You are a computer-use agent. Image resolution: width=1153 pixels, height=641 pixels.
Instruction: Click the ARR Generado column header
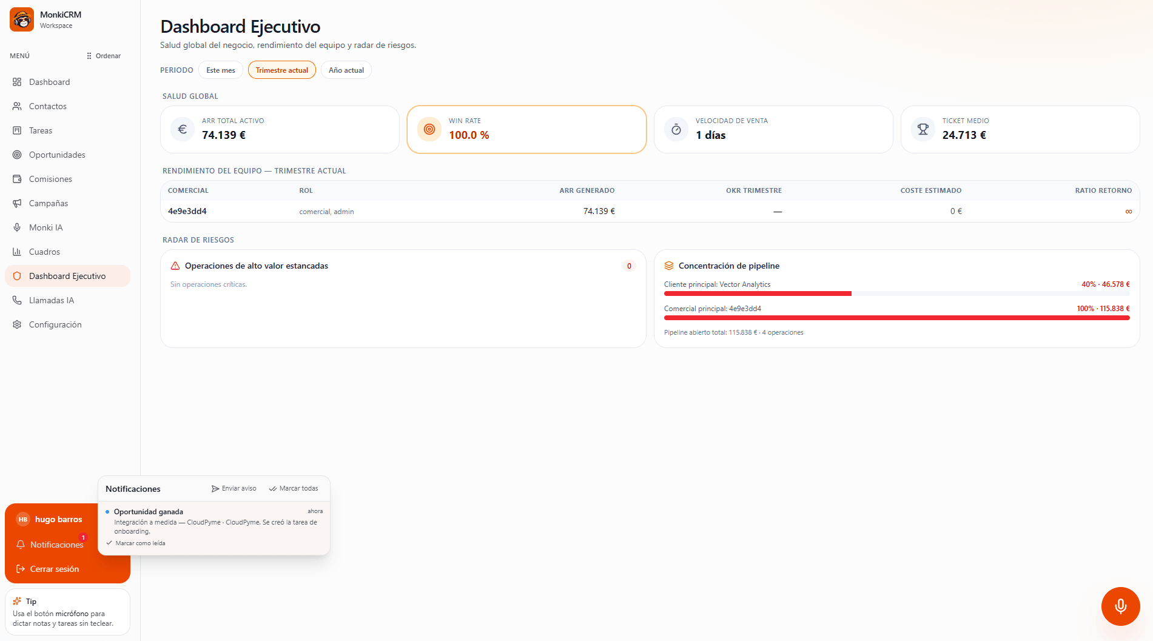pyautogui.click(x=587, y=190)
